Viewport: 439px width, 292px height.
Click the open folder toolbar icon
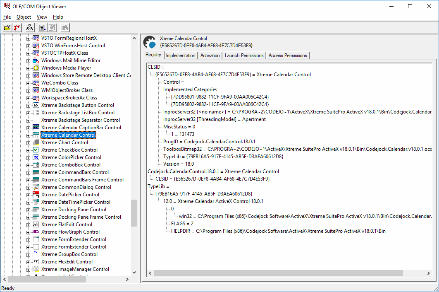tap(7, 27)
